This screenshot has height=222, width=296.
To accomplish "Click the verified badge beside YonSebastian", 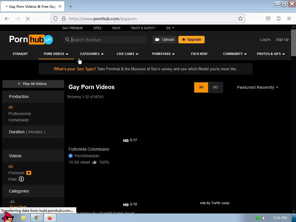I will (x=71, y=156).
